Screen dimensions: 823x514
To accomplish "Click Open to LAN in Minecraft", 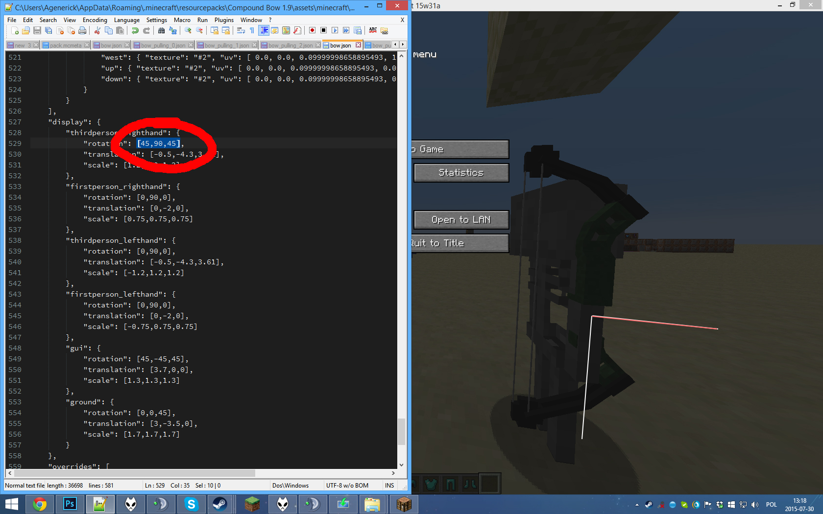I will click(x=461, y=220).
